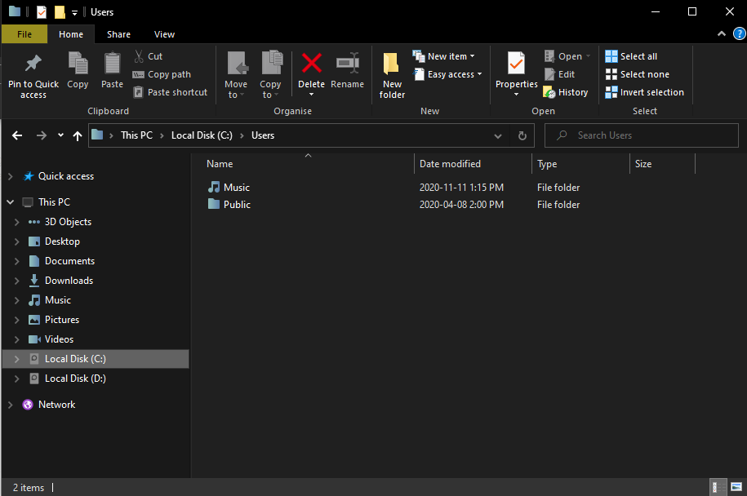Select Network in navigation pane
The image size is (747, 496).
pyautogui.click(x=56, y=405)
